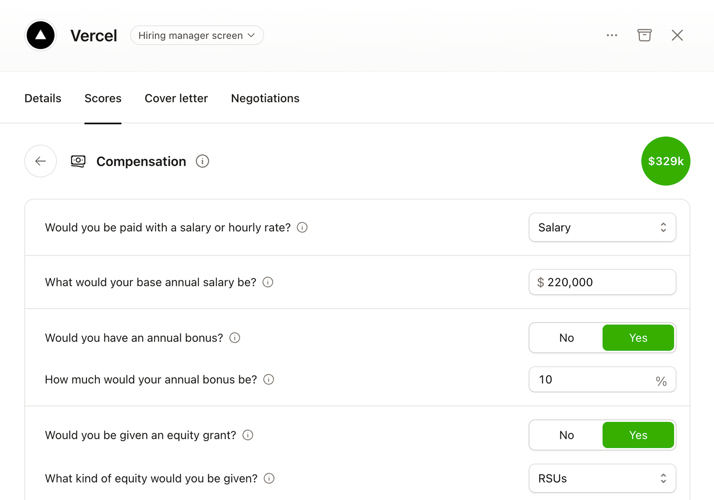Viewport: 714px width, 500px height.
Task: Open info icon next to Compensation heading
Action: (x=202, y=161)
